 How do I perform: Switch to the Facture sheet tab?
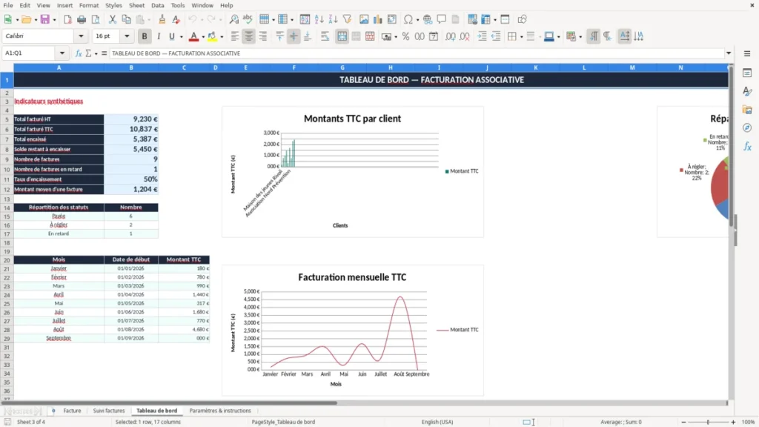coord(72,411)
